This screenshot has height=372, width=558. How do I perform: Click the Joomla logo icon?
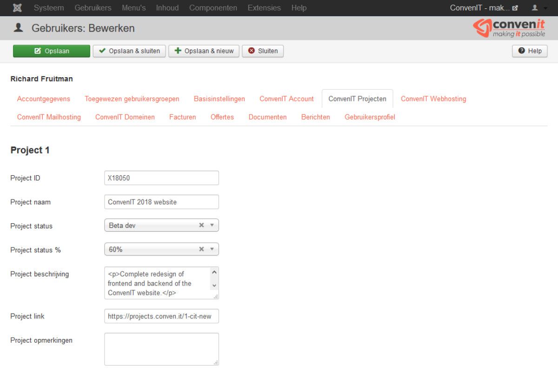coord(17,8)
